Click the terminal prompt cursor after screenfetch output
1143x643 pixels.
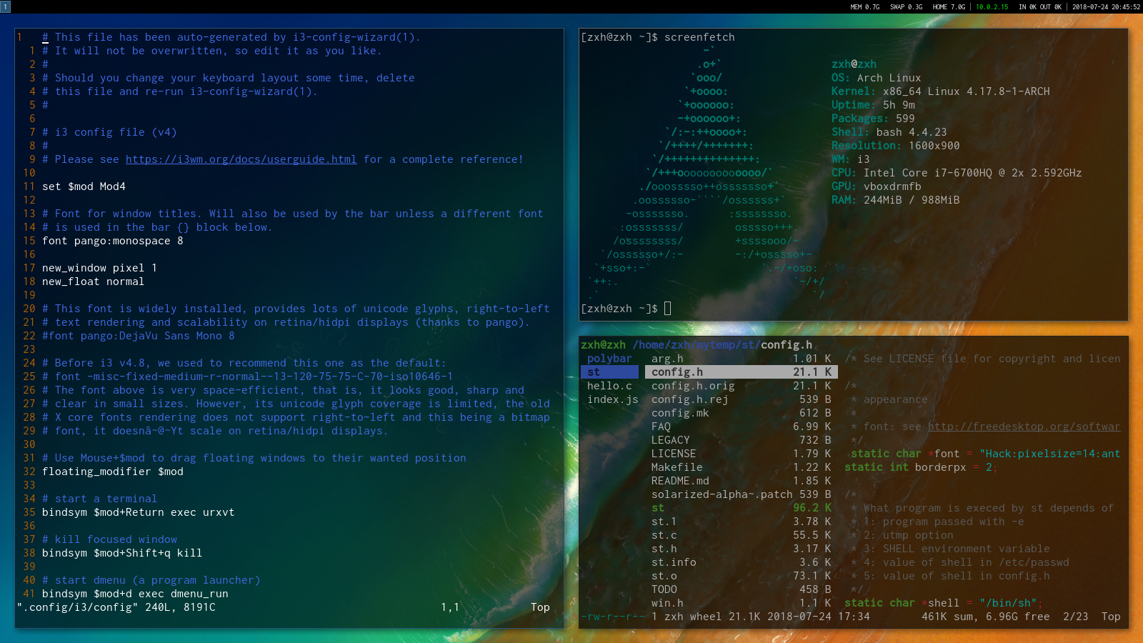coord(668,309)
